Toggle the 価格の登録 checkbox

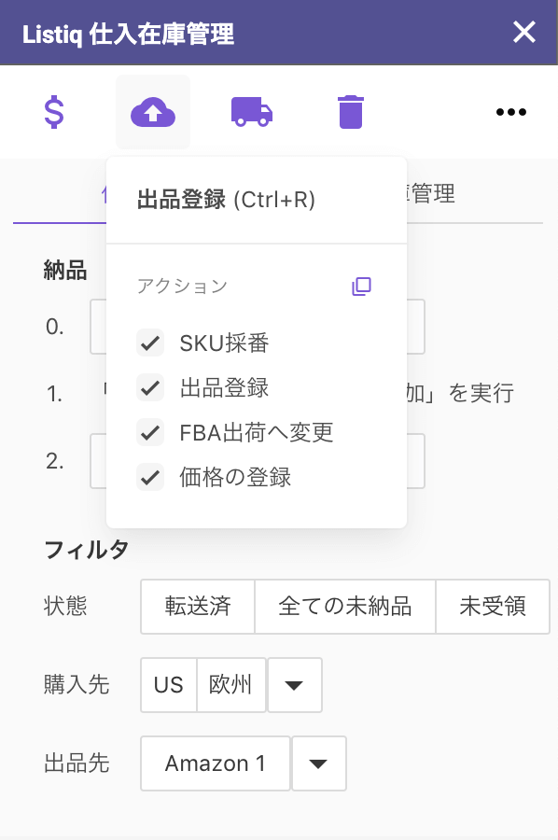coord(150,477)
